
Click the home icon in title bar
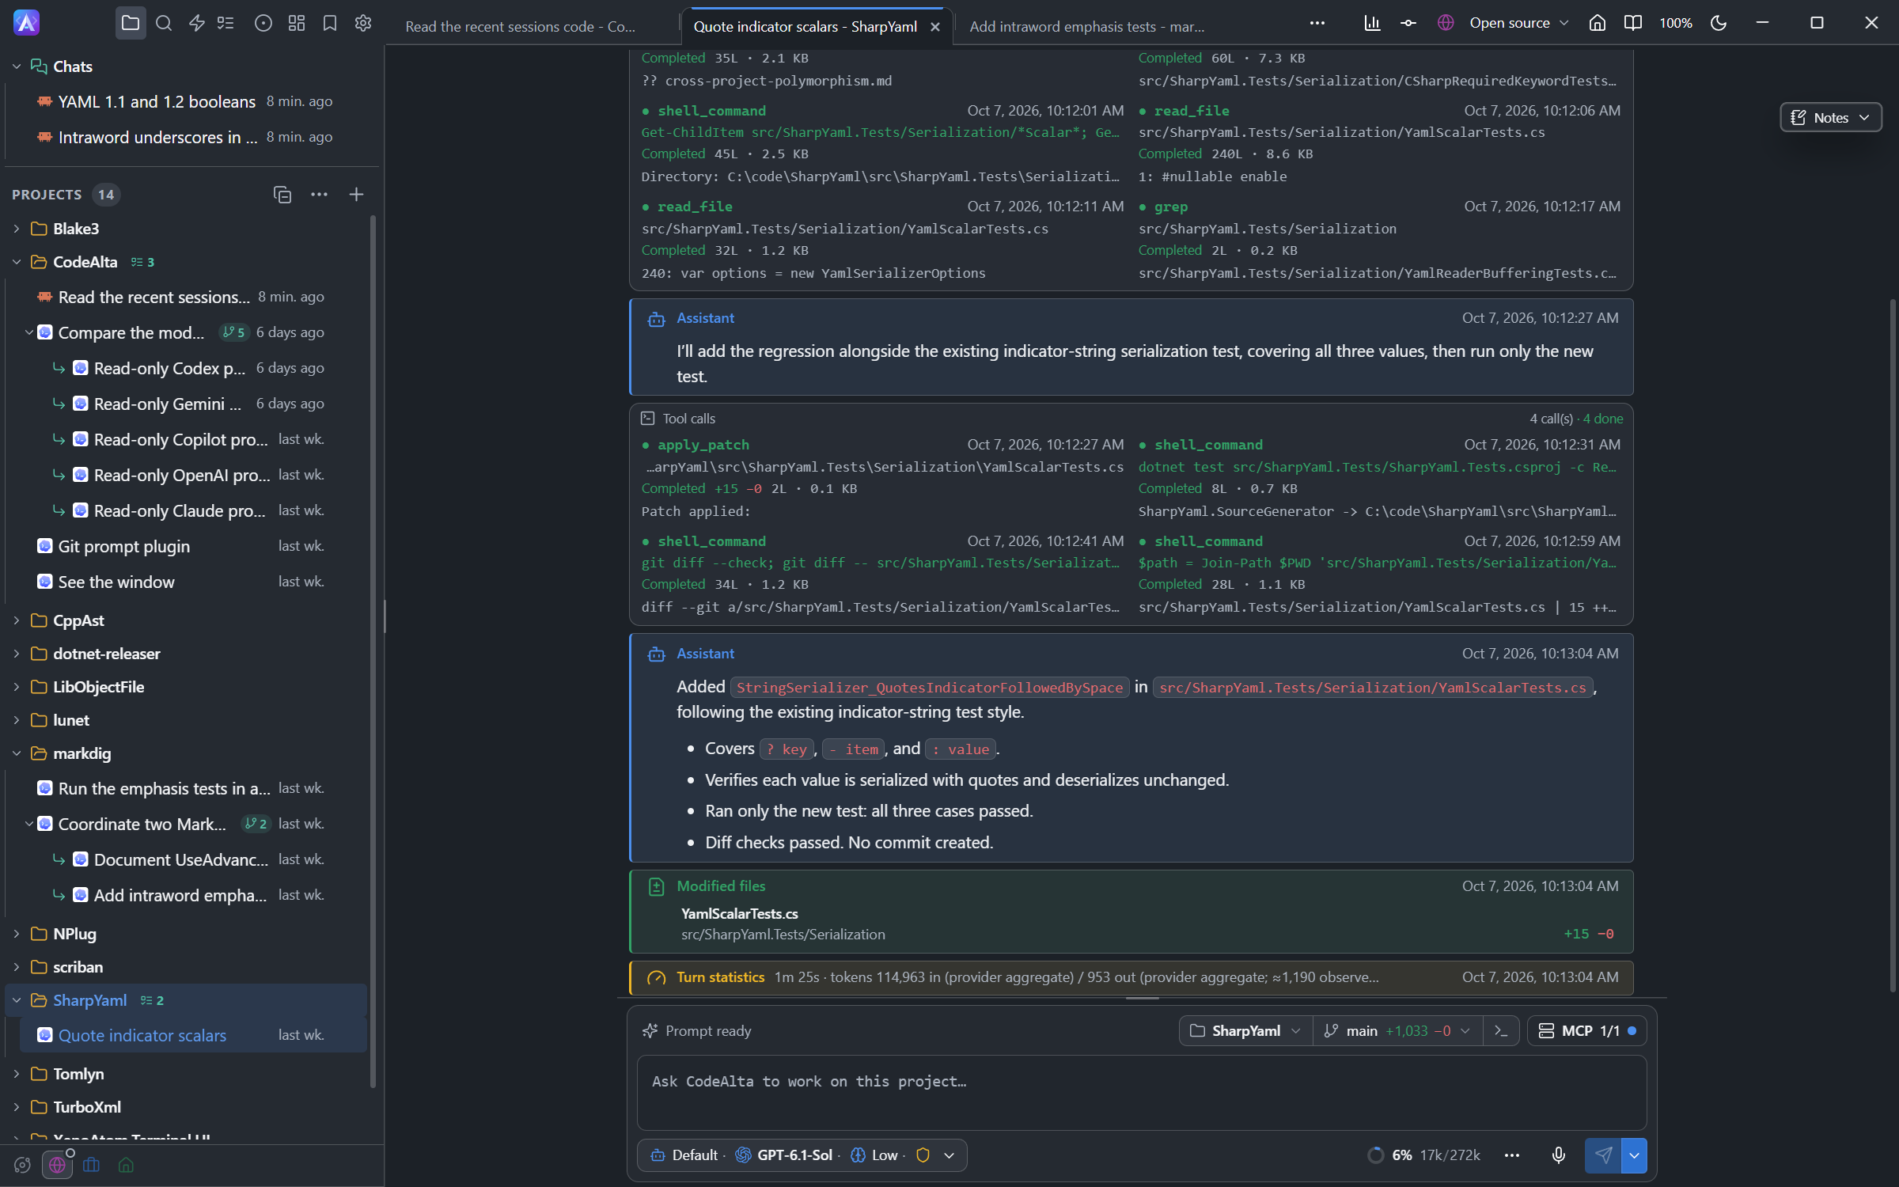coord(1598,24)
